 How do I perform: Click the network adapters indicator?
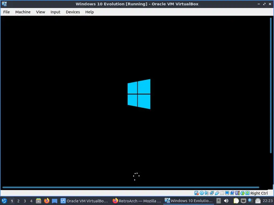(x=212, y=193)
